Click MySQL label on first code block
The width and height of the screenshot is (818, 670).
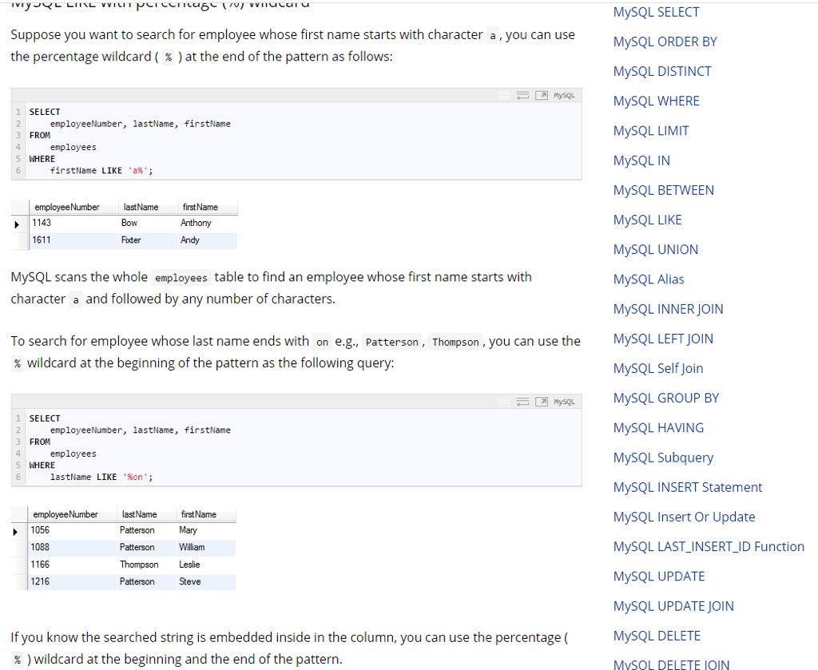click(564, 95)
